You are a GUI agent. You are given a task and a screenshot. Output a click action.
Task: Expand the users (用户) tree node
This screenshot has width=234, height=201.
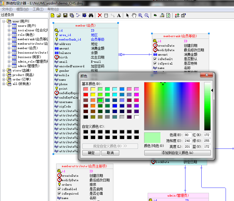[x=9, y=26]
